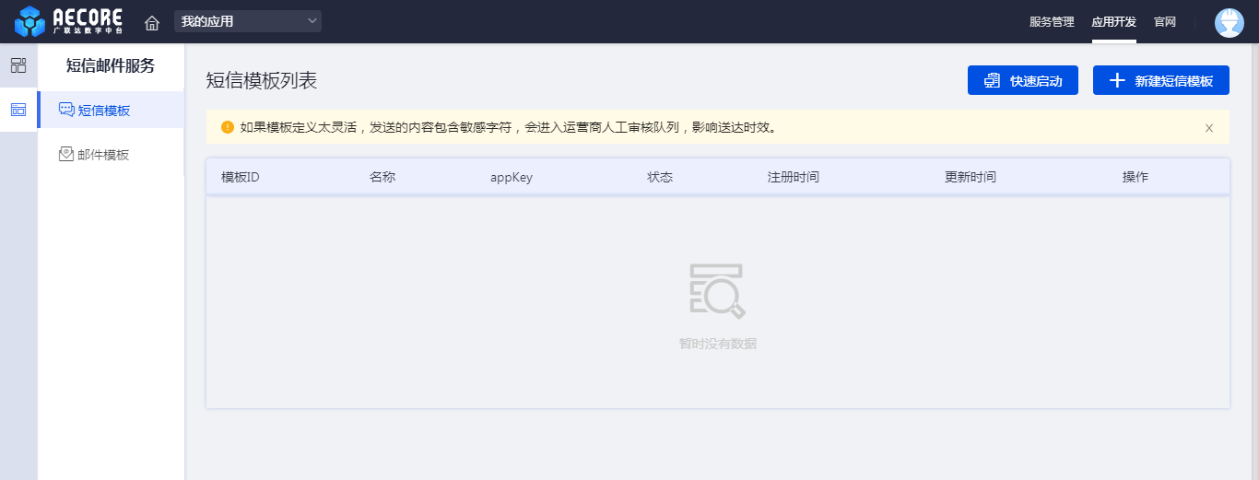
Task: Open 邮件模板 in the sidebar
Action: click(x=102, y=155)
